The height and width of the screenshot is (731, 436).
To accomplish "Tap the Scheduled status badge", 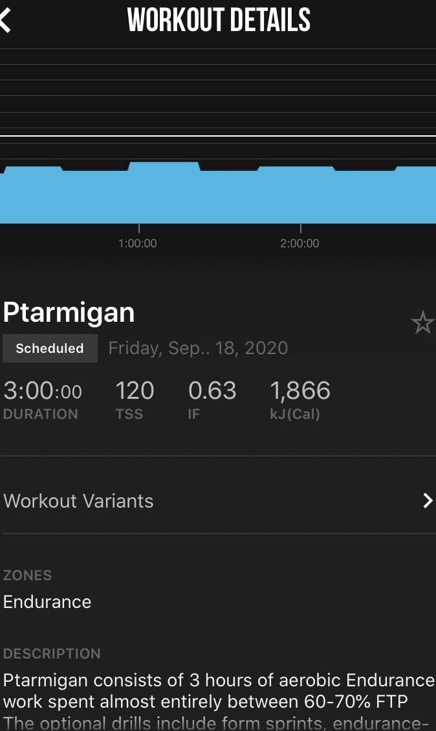I will 50,348.
